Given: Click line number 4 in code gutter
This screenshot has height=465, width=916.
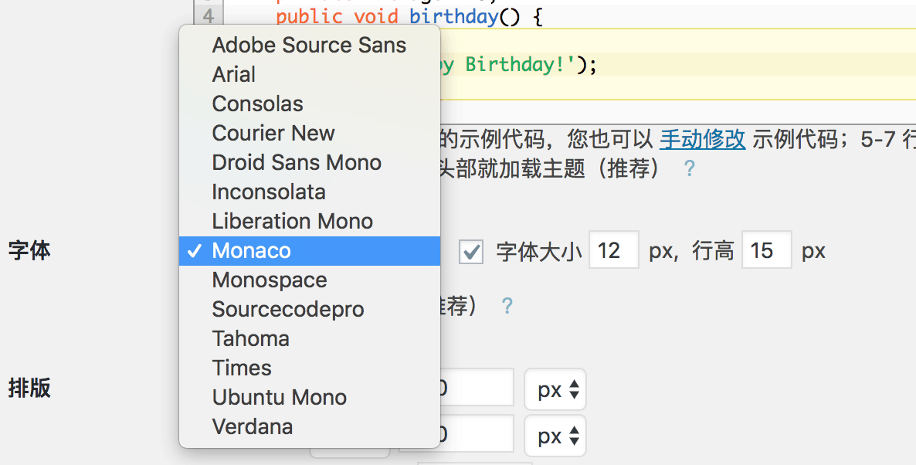Looking at the screenshot, I should (x=208, y=15).
